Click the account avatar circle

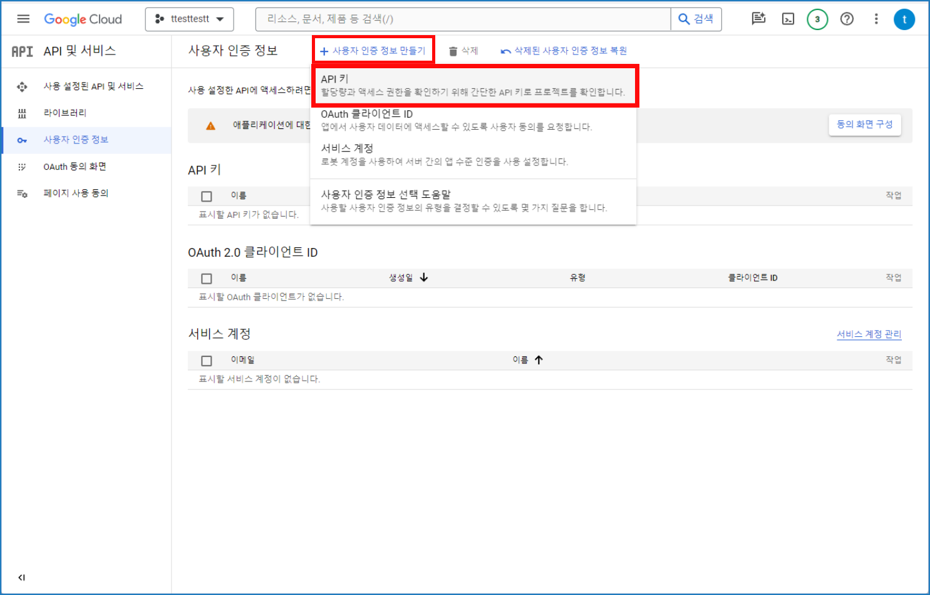pos(904,19)
